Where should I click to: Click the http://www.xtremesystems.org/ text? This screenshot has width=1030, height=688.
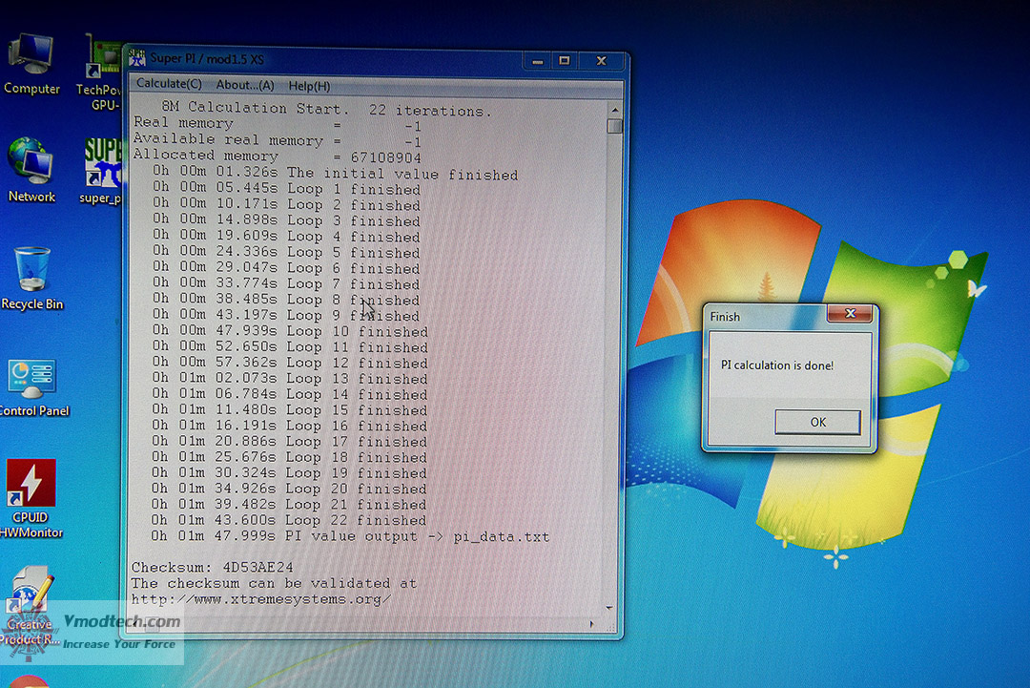260,599
